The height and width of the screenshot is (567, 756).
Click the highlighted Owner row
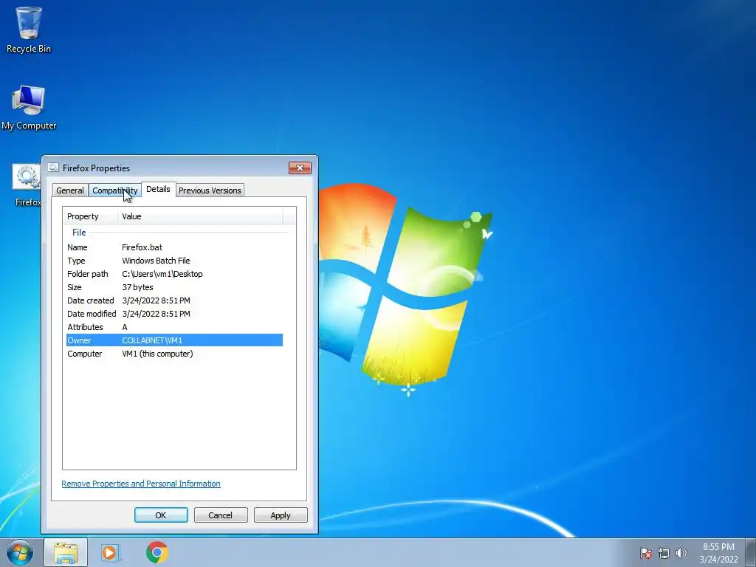174,340
